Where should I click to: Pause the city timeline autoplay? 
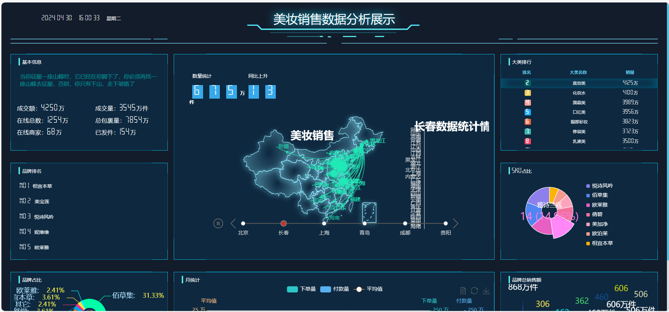(218, 223)
